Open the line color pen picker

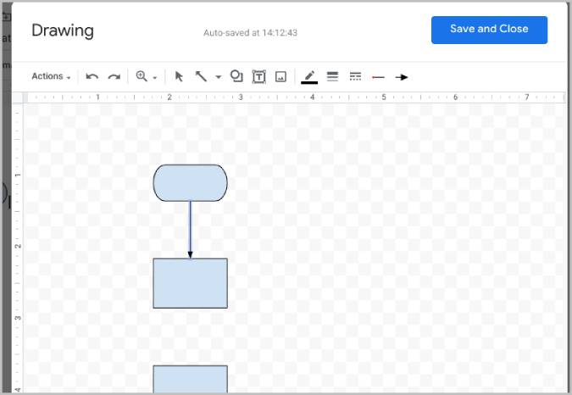(309, 76)
